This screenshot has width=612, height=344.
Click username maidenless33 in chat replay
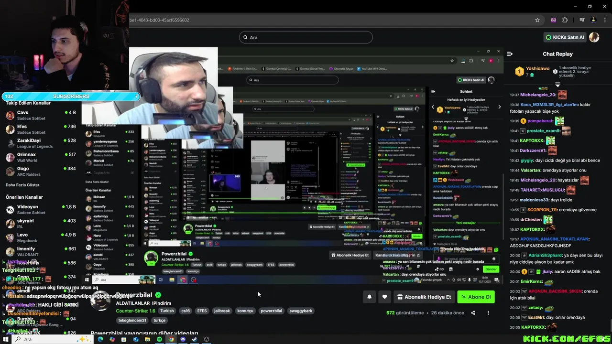point(535,200)
